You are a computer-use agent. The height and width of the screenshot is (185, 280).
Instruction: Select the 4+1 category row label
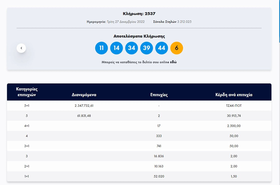tap(27, 126)
